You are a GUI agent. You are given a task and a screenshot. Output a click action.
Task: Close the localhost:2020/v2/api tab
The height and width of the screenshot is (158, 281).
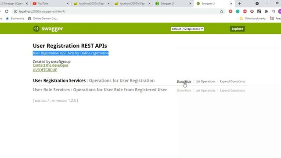pos(108,4)
